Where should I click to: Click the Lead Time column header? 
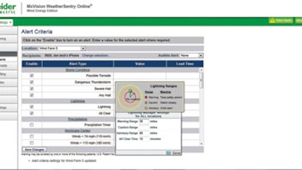(x=185, y=64)
